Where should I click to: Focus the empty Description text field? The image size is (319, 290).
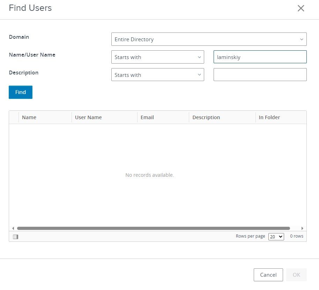tap(260, 75)
